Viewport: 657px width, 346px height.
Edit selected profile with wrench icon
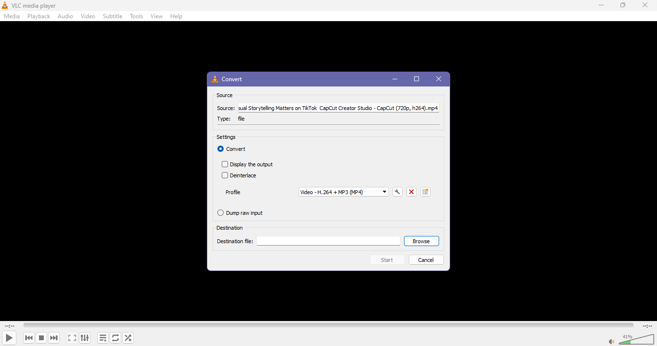(x=397, y=192)
